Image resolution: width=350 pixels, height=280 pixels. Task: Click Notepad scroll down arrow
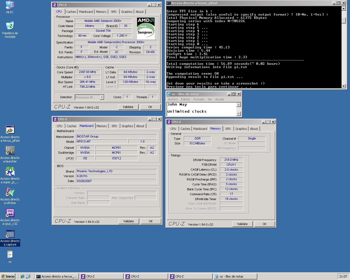pos(239,114)
